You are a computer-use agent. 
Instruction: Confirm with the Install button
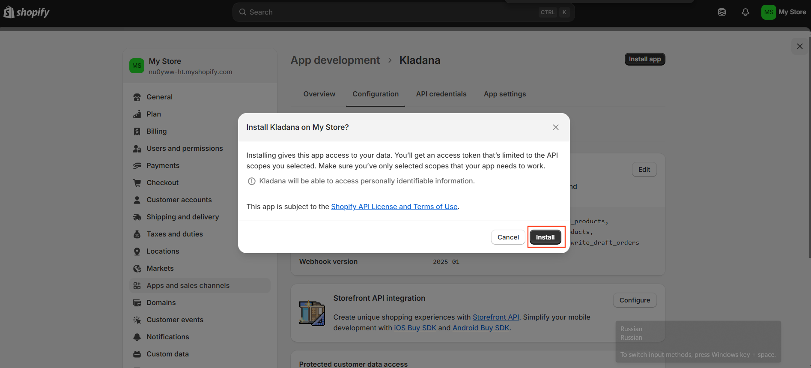click(545, 237)
